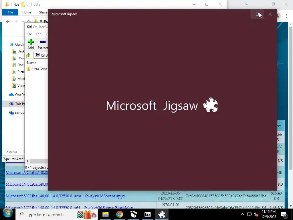The width and height of the screenshot is (293, 220).
Task: Select Documents in Explorer sidebar
Action: point(18,65)
